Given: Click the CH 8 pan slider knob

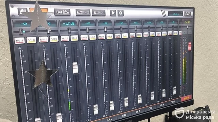Looking at the screenshot, I should 149,28.
